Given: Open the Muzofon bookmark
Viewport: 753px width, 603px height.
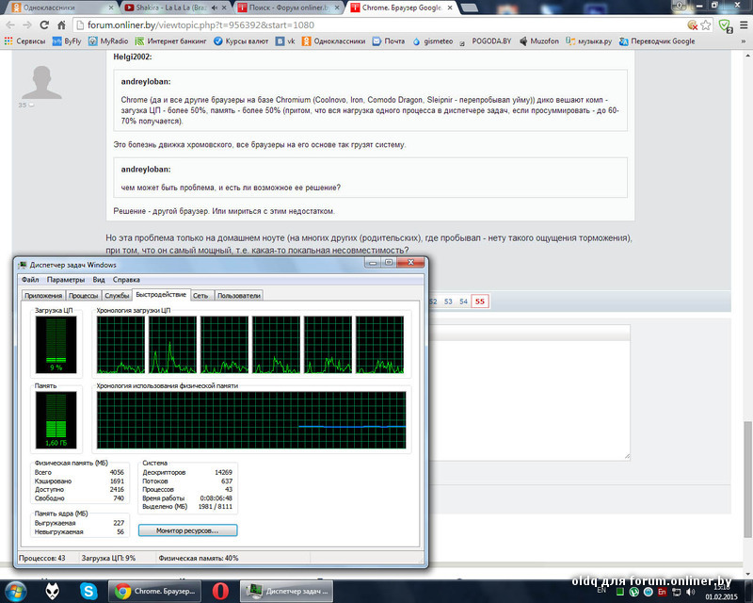Looking at the screenshot, I should [539, 41].
